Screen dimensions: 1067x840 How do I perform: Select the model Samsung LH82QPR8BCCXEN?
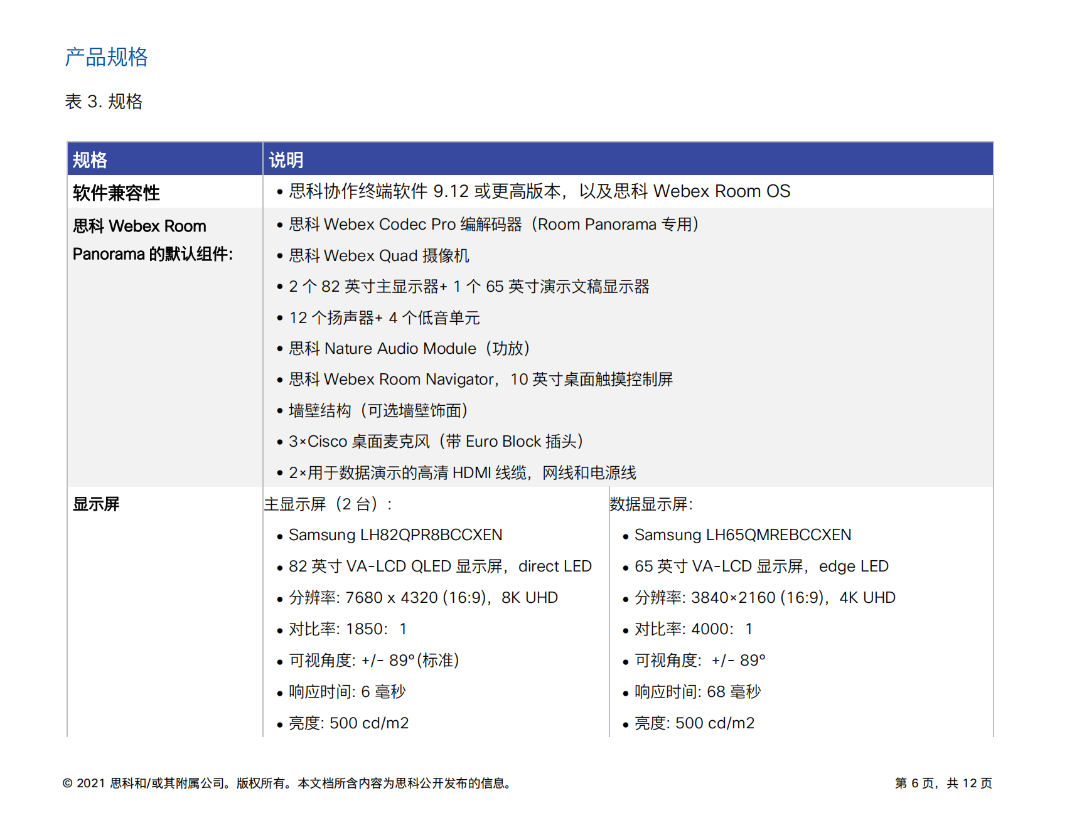(395, 535)
